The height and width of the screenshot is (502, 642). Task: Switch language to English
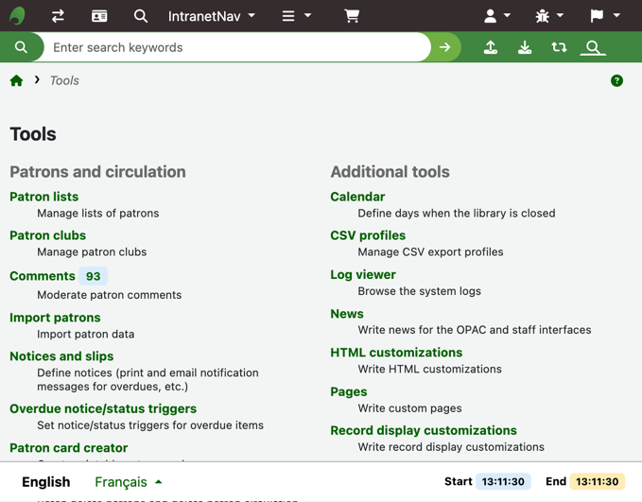click(x=45, y=482)
